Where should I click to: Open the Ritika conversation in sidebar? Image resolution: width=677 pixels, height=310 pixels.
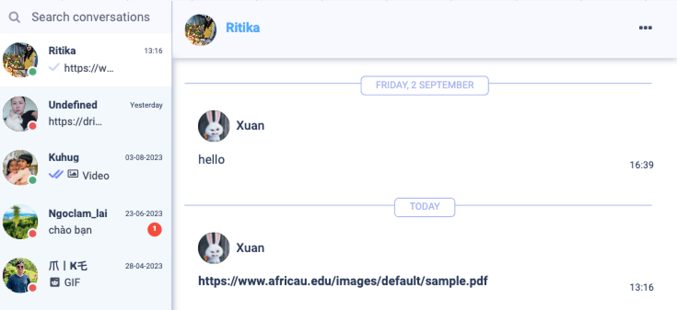pos(86,60)
